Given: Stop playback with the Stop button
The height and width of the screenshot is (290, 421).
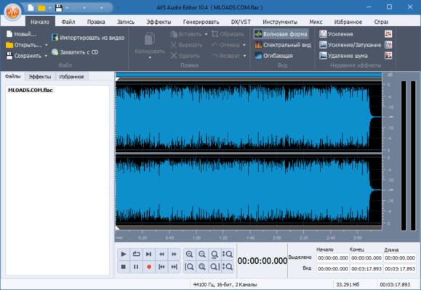Looking at the screenshot, I should [x=124, y=267].
